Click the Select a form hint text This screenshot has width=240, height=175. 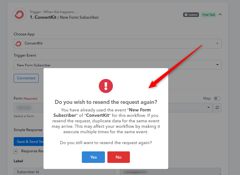[x=24, y=116]
